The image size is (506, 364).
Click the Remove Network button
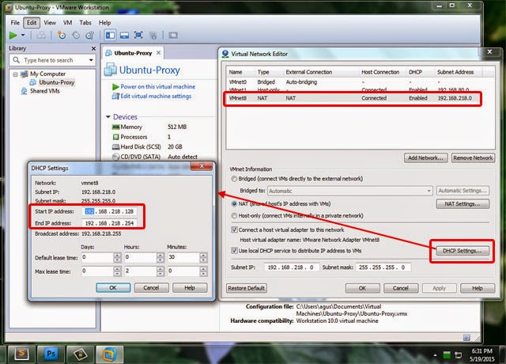click(473, 158)
